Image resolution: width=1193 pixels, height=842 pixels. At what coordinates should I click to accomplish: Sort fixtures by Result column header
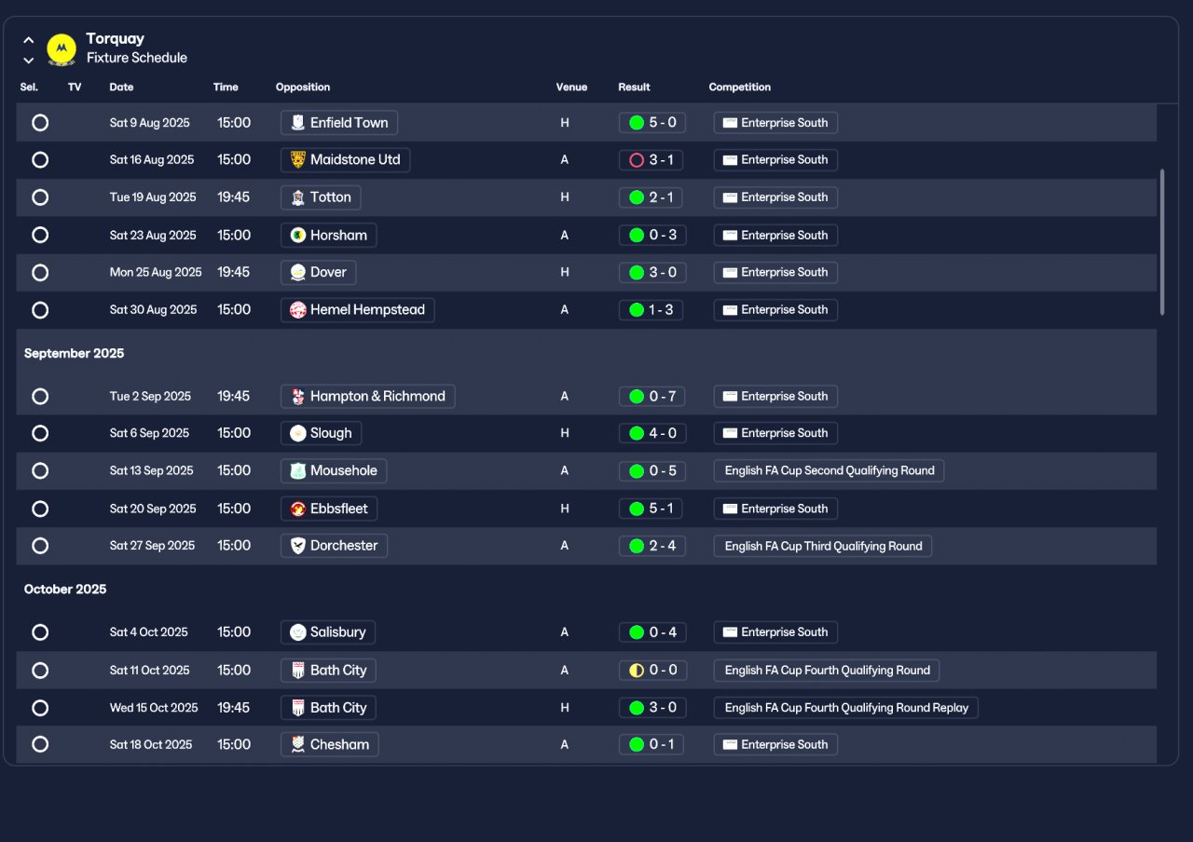click(x=634, y=87)
